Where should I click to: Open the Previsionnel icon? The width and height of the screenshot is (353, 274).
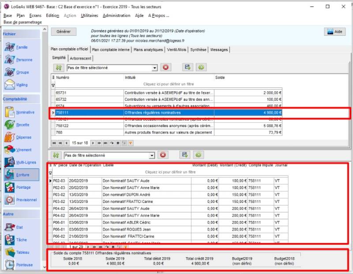click(x=10, y=200)
